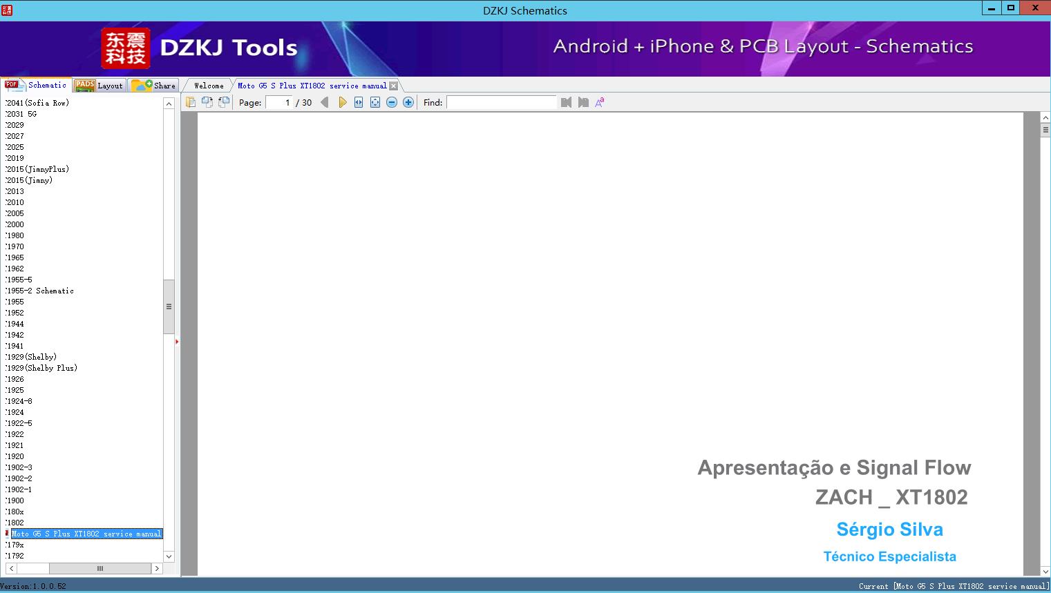
Task: Open the 1922-5 entry
Action: point(19,423)
